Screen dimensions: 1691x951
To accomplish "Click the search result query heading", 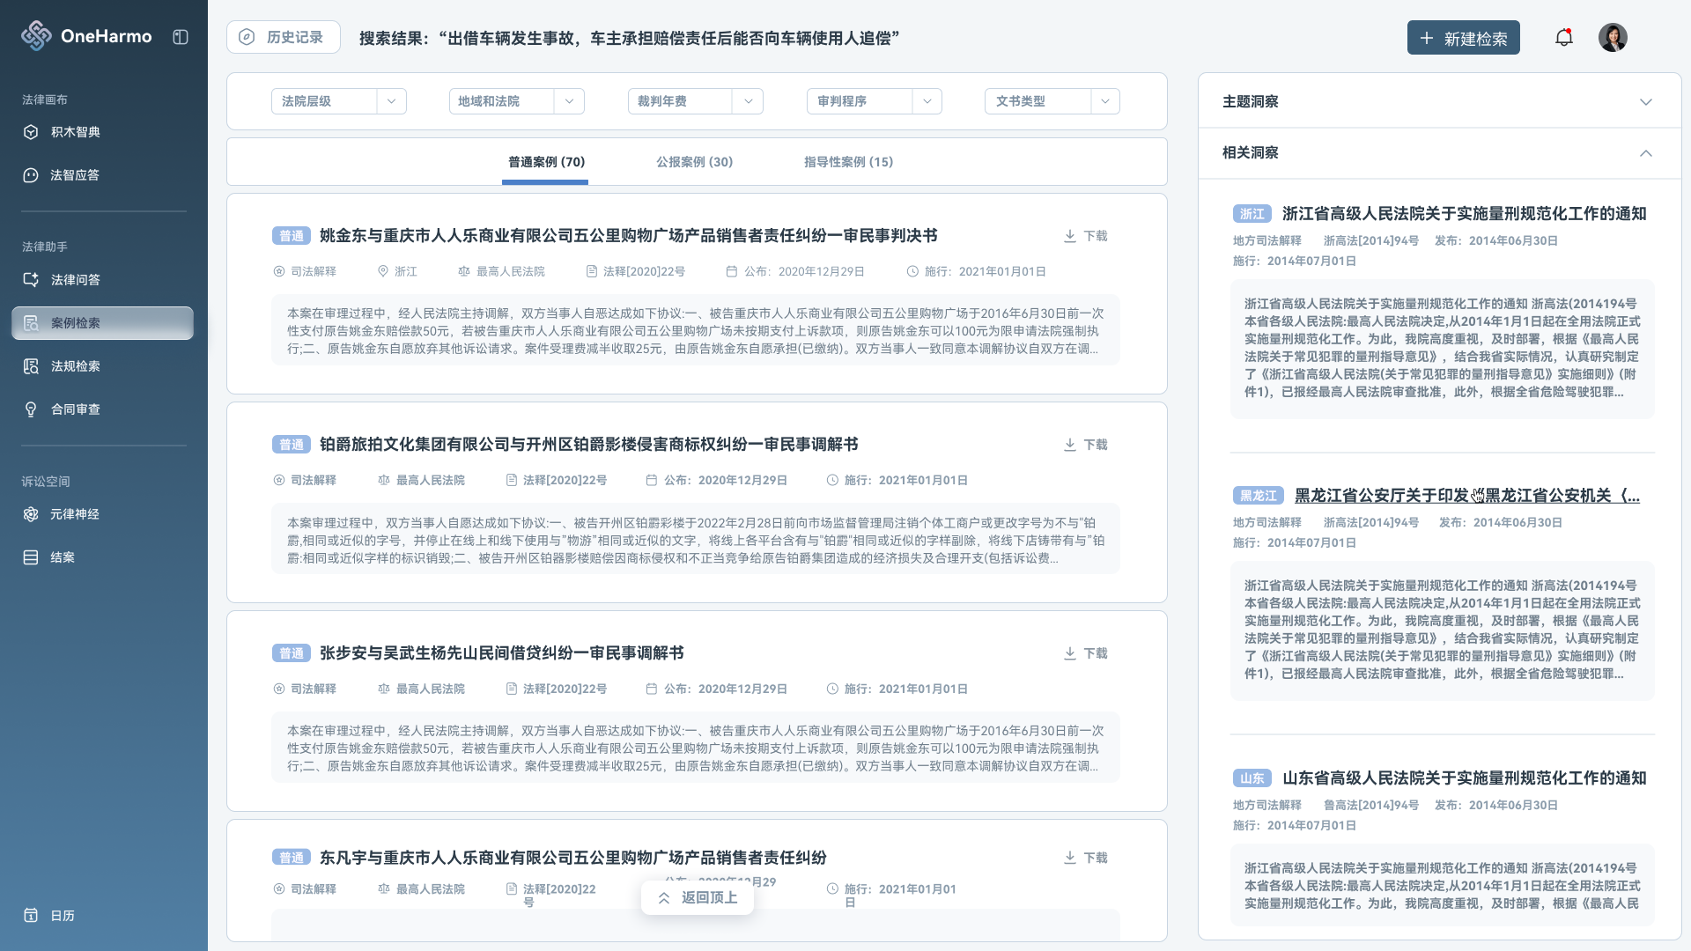I will click(x=629, y=38).
